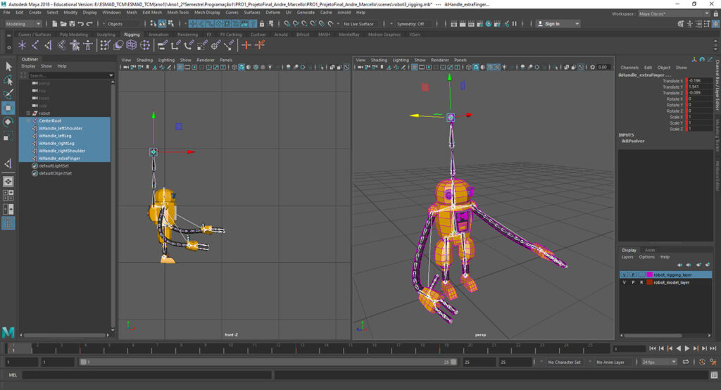Open the Modeling menu set dropdown
The image size is (721, 390).
(23, 24)
